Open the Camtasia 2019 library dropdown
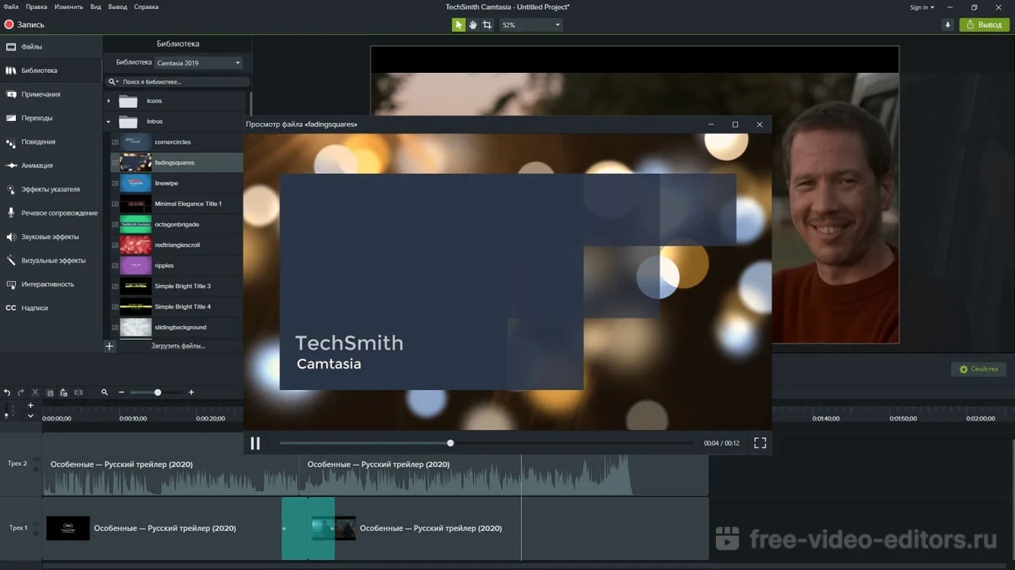Image resolution: width=1015 pixels, height=570 pixels. 199,63
